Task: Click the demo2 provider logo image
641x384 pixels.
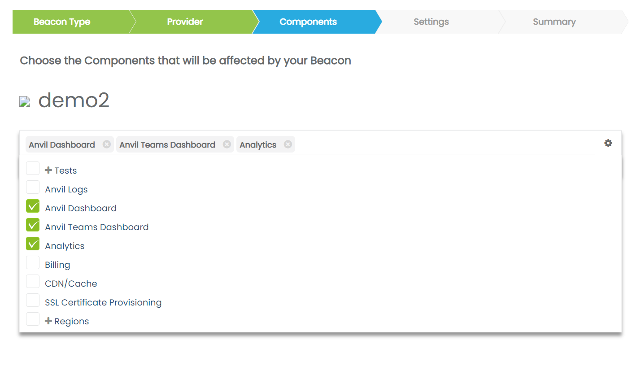Action: 25,101
